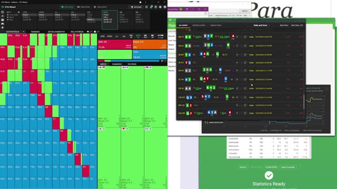Select the Relatórios tab
The image size is (337, 189).
(x=77, y=31)
